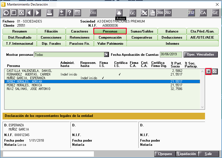
Task: Click the GC toolbar icon
Action: click(133, 13)
